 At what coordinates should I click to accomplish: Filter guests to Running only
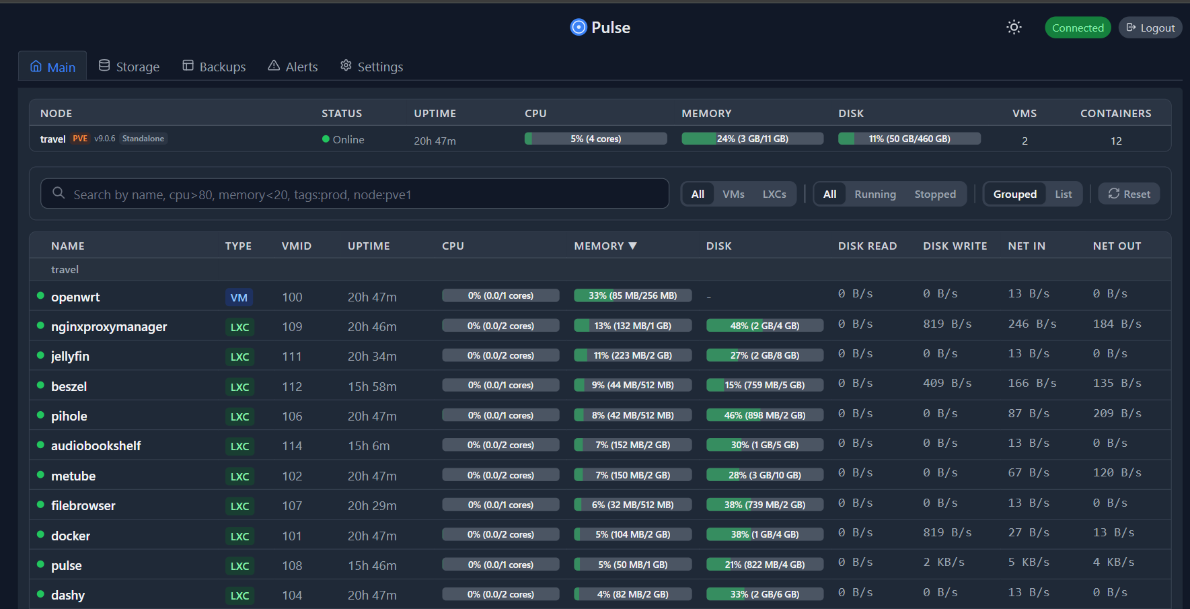click(x=875, y=194)
